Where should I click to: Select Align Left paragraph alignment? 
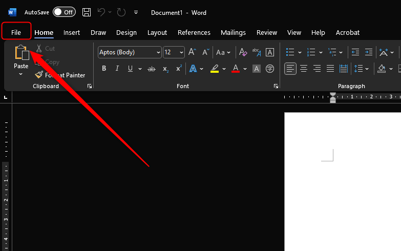(x=290, y=69)
